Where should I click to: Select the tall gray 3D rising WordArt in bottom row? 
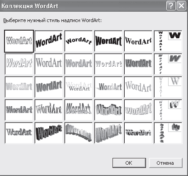(108, 133)
